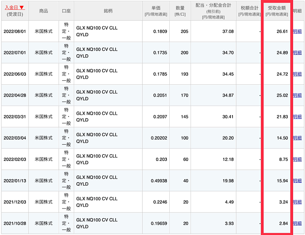
Task: Click the date cell 2022/08/01
Action: point(15,31)
